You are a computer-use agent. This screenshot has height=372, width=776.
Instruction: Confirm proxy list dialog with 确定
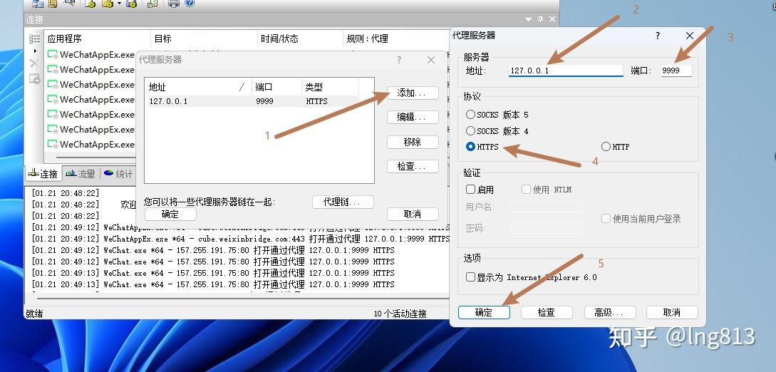(170, 215)
